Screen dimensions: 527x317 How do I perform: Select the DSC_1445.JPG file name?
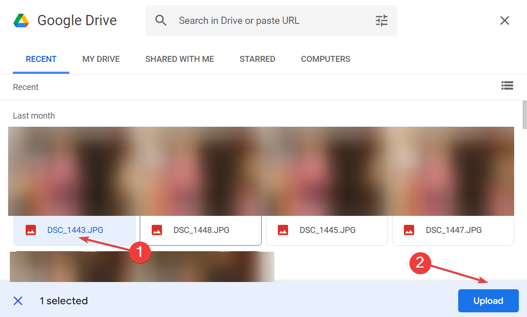[x=327, y=230]
